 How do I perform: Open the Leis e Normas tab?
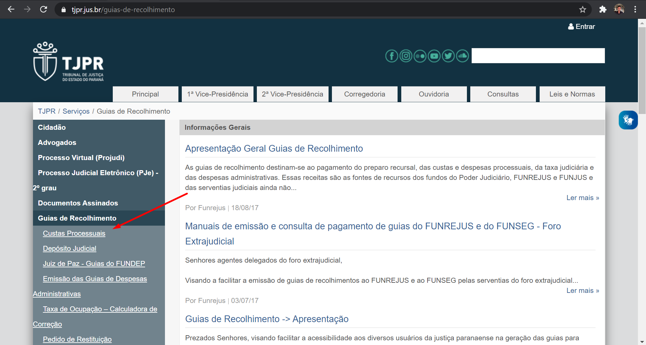coord(572,94)
